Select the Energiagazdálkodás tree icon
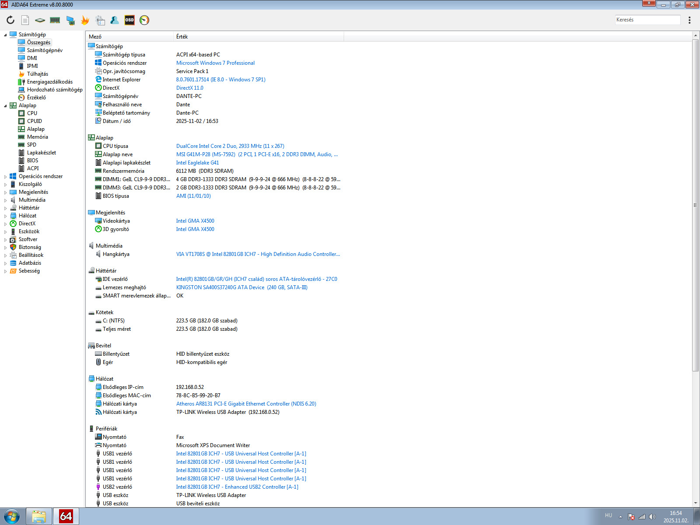 [21, 82]
